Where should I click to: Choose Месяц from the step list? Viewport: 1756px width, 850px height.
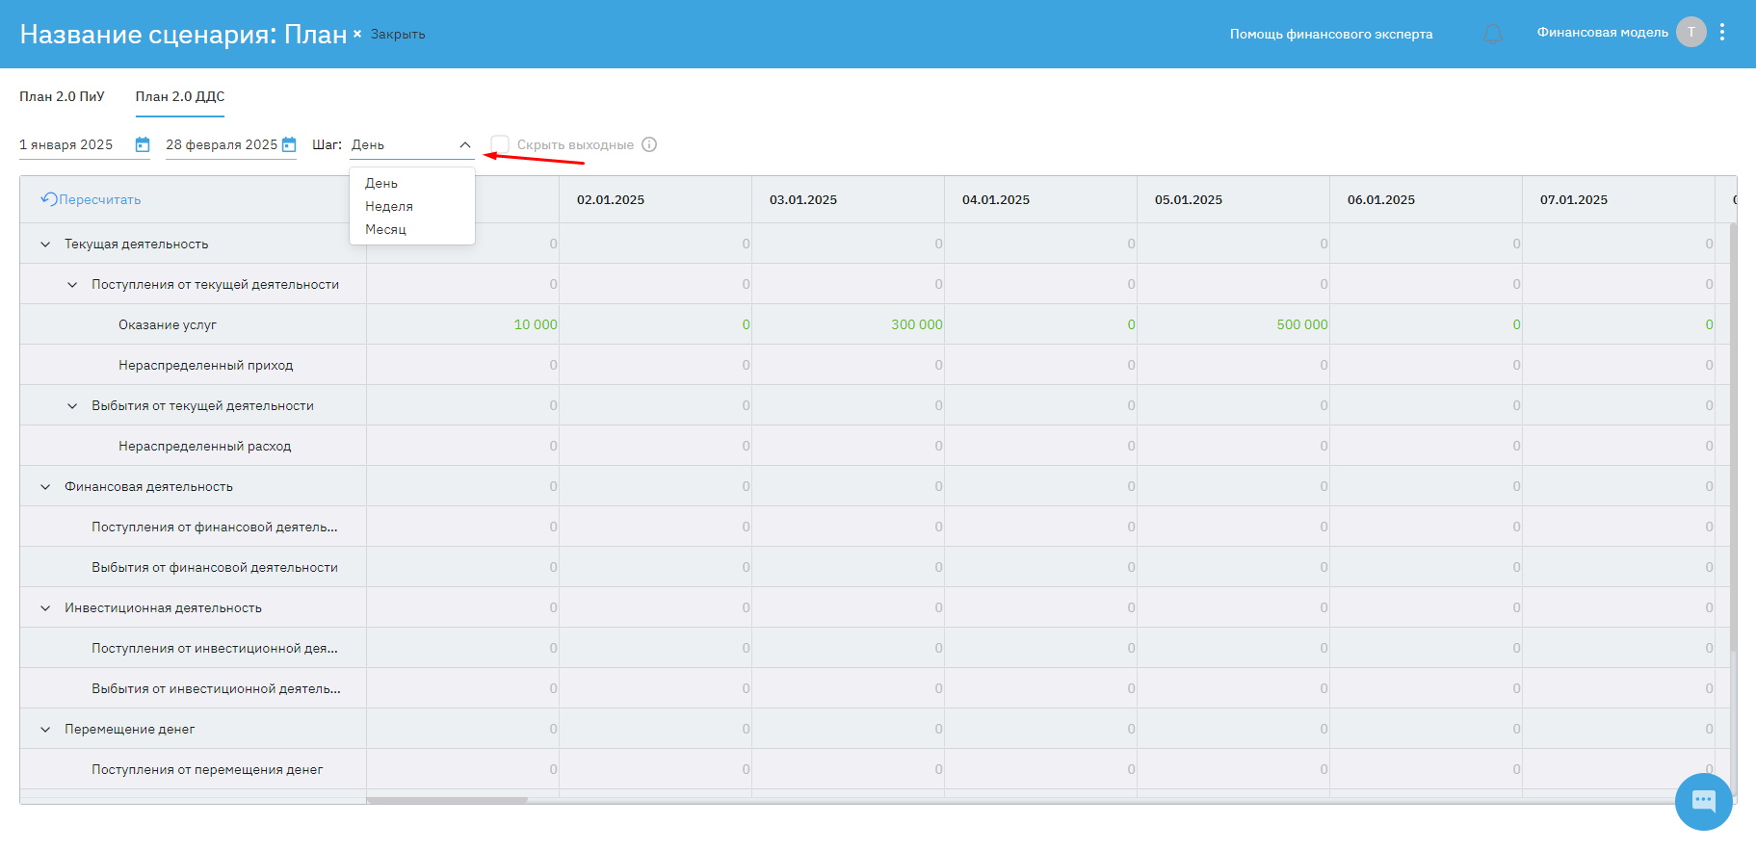coord(385,229)
